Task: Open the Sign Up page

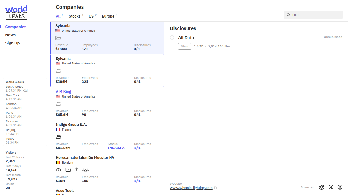Action: [13, 43]
